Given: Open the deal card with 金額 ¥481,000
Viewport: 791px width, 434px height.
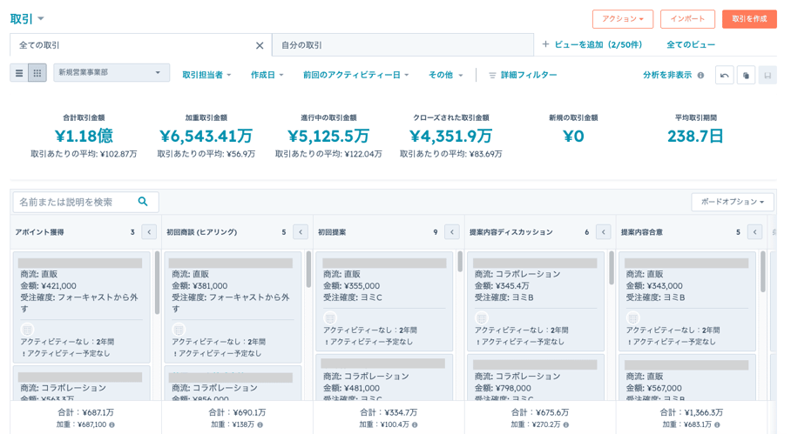Looking at the screenshot, I should (x=384, y=377).
